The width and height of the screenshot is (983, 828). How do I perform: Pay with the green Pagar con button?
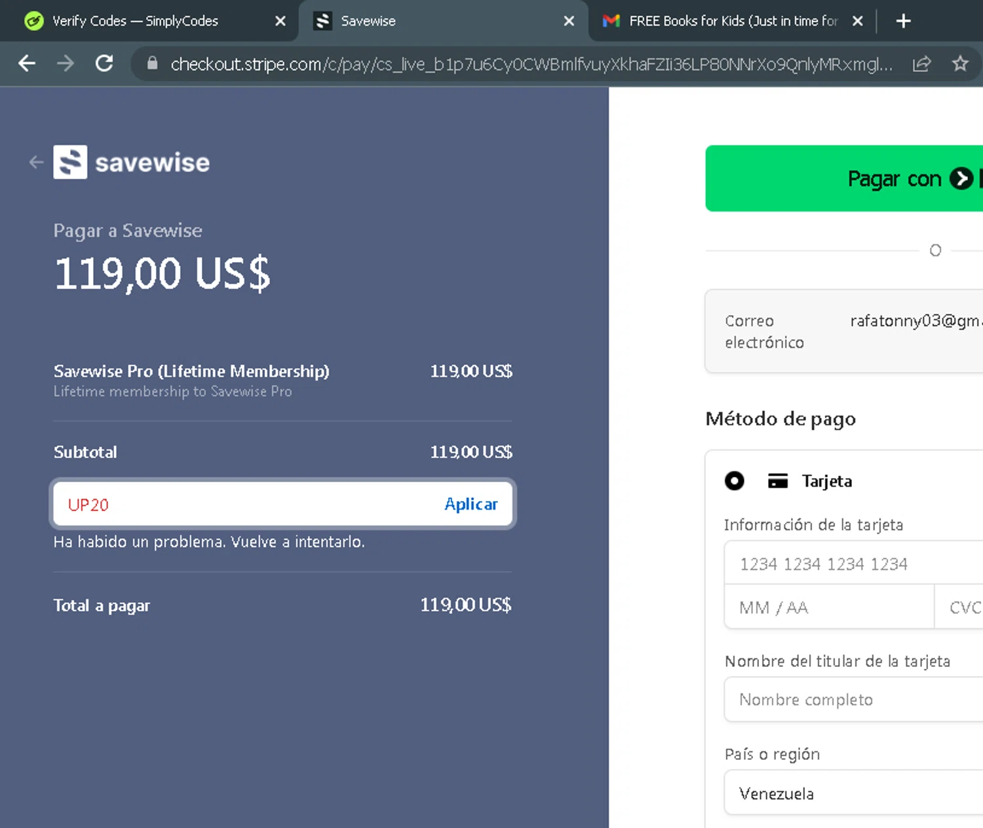pyautogui.click(x=844, y=178)
